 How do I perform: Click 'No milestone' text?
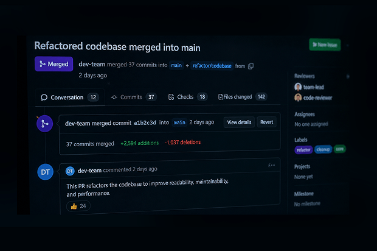(x=307, y=204)
